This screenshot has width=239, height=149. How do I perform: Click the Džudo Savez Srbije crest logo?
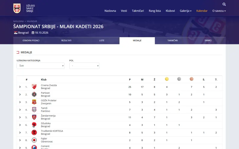17,8
